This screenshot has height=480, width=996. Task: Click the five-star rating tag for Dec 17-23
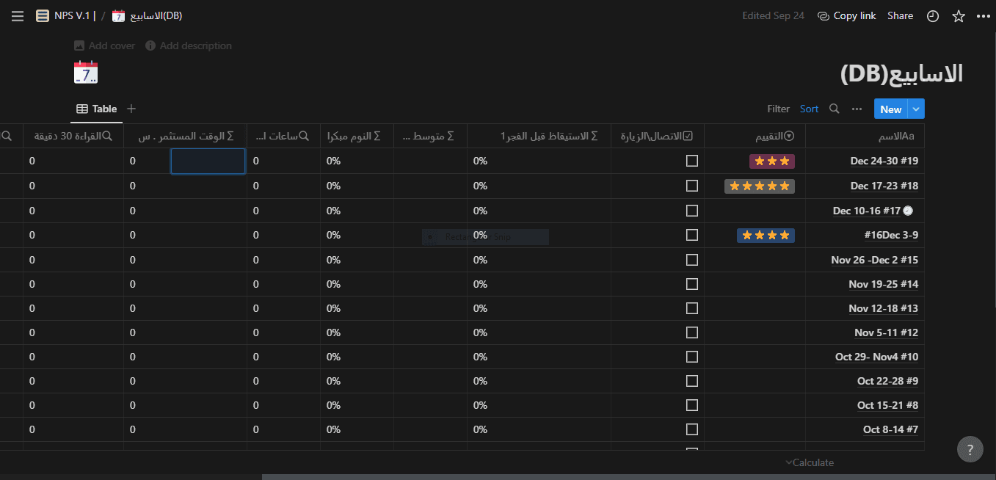[759, 186]
